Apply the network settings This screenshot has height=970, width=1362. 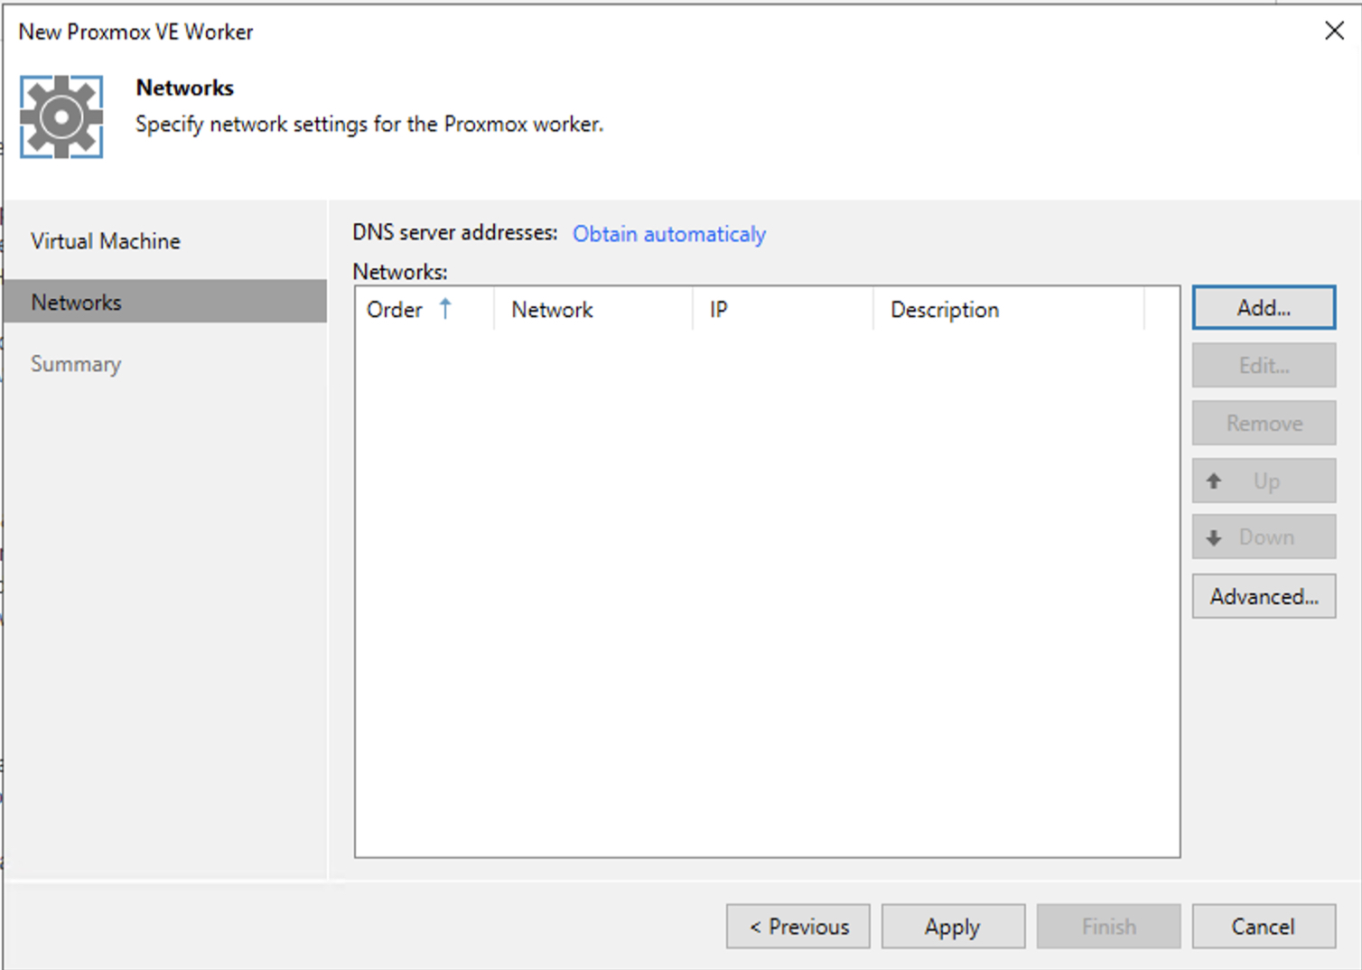click(952, 927)
